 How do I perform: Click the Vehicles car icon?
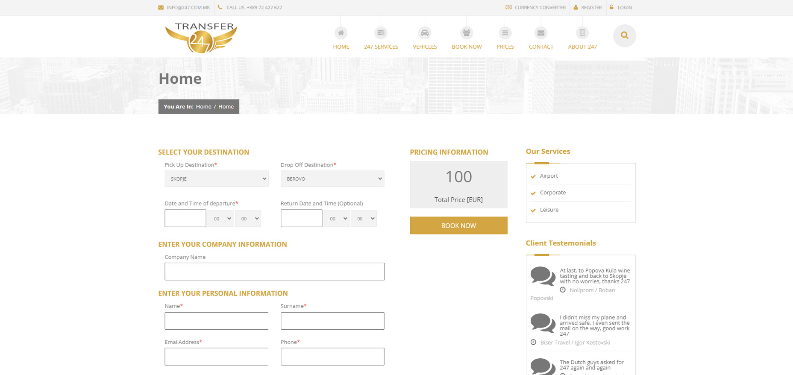click(425, 33)
